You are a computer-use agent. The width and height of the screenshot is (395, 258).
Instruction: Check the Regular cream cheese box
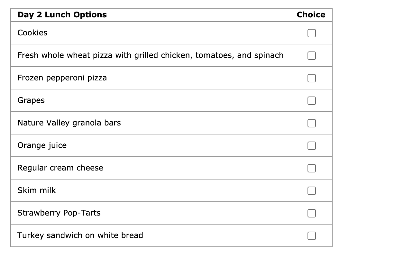pos(311,168)
